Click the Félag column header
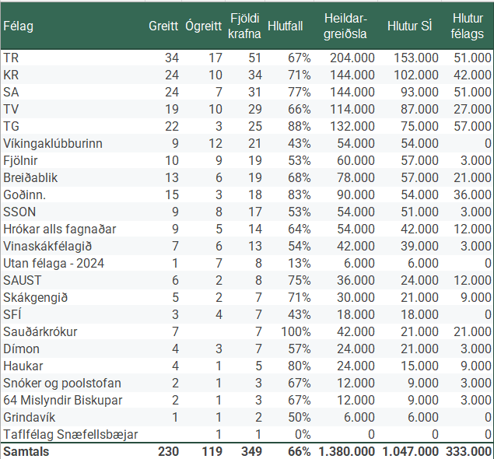Screen dimensions: 494x459 (x=17, y=26)
